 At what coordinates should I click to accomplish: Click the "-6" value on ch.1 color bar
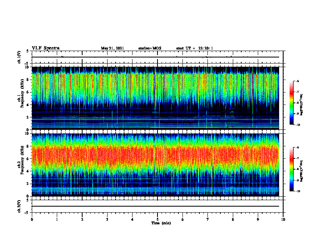tap(297, 81)
